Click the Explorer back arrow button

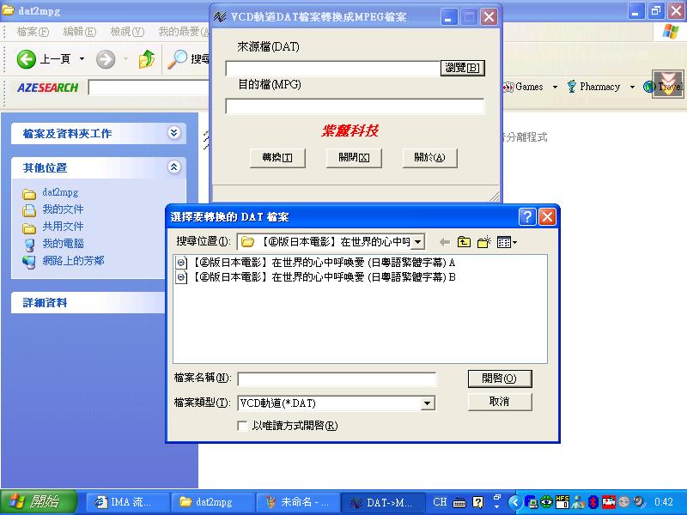27,59
